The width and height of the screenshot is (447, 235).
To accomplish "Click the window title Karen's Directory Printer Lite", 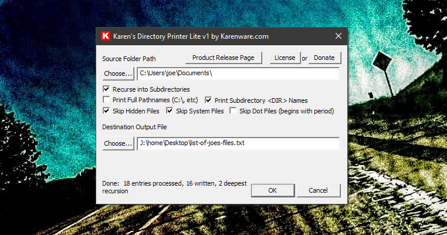I will [x=191, y=36].
